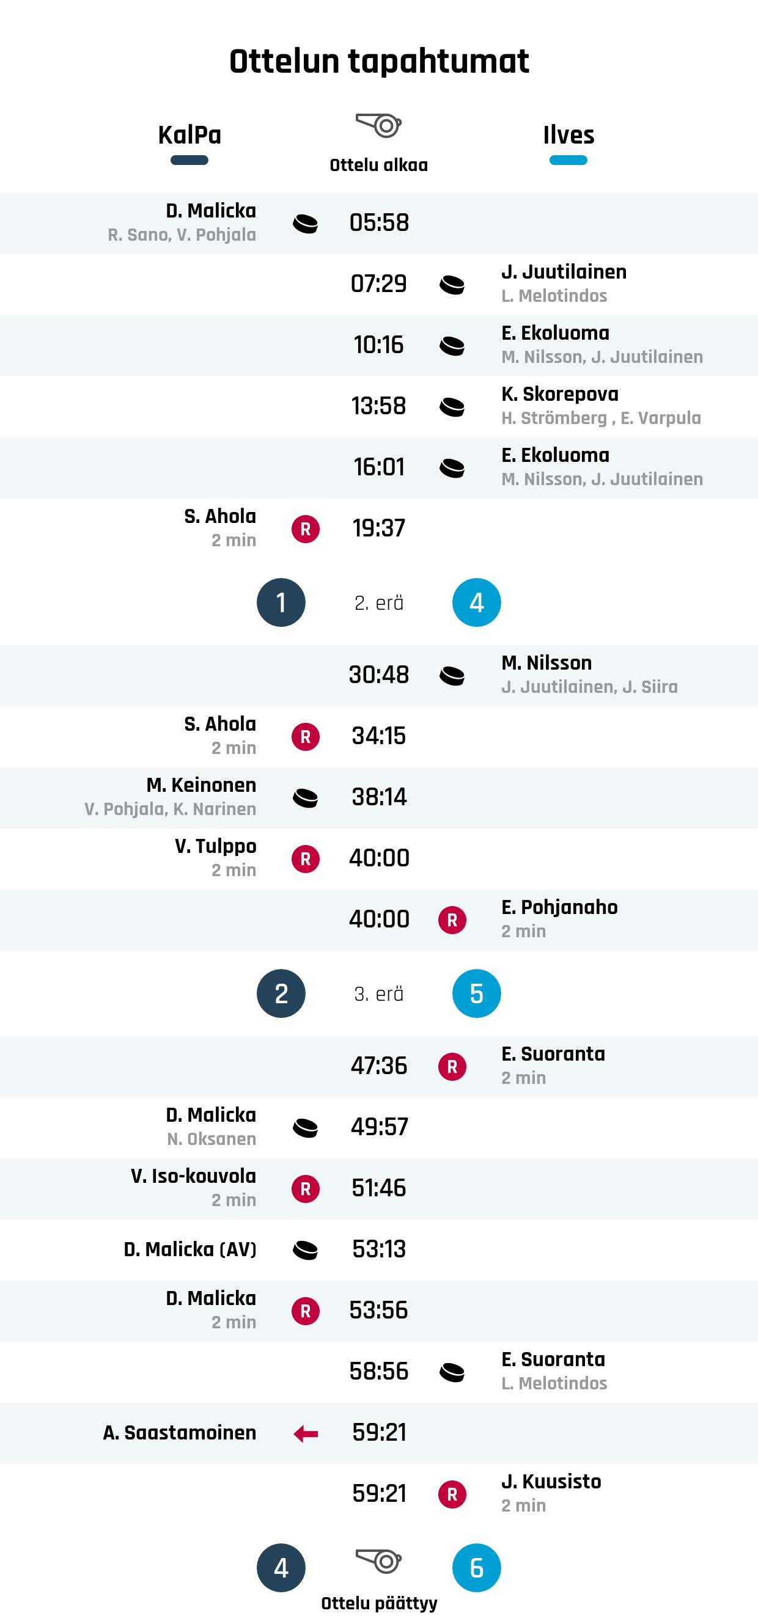This screenshot has width=758, height=1624.
Task: Click the puck icon beside J. Juutilainen's 07:29 goal
Action: (452, 285)
